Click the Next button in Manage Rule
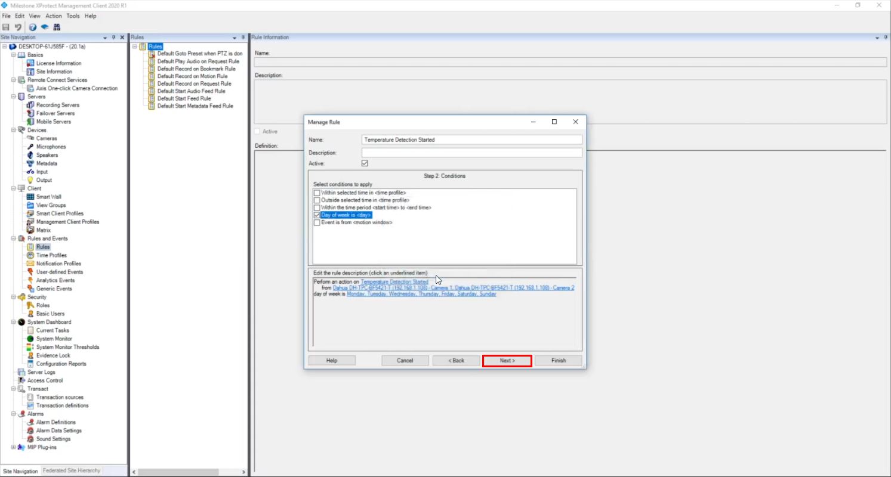 click(x=507, y=360)
